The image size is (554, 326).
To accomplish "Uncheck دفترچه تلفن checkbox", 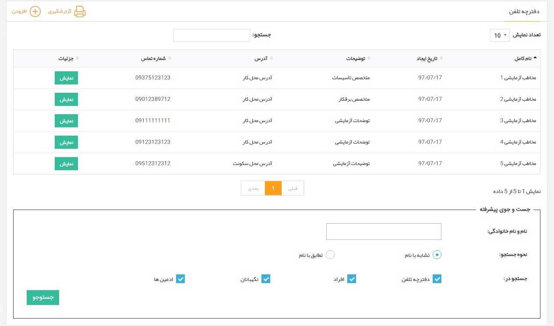I will 437,279.
